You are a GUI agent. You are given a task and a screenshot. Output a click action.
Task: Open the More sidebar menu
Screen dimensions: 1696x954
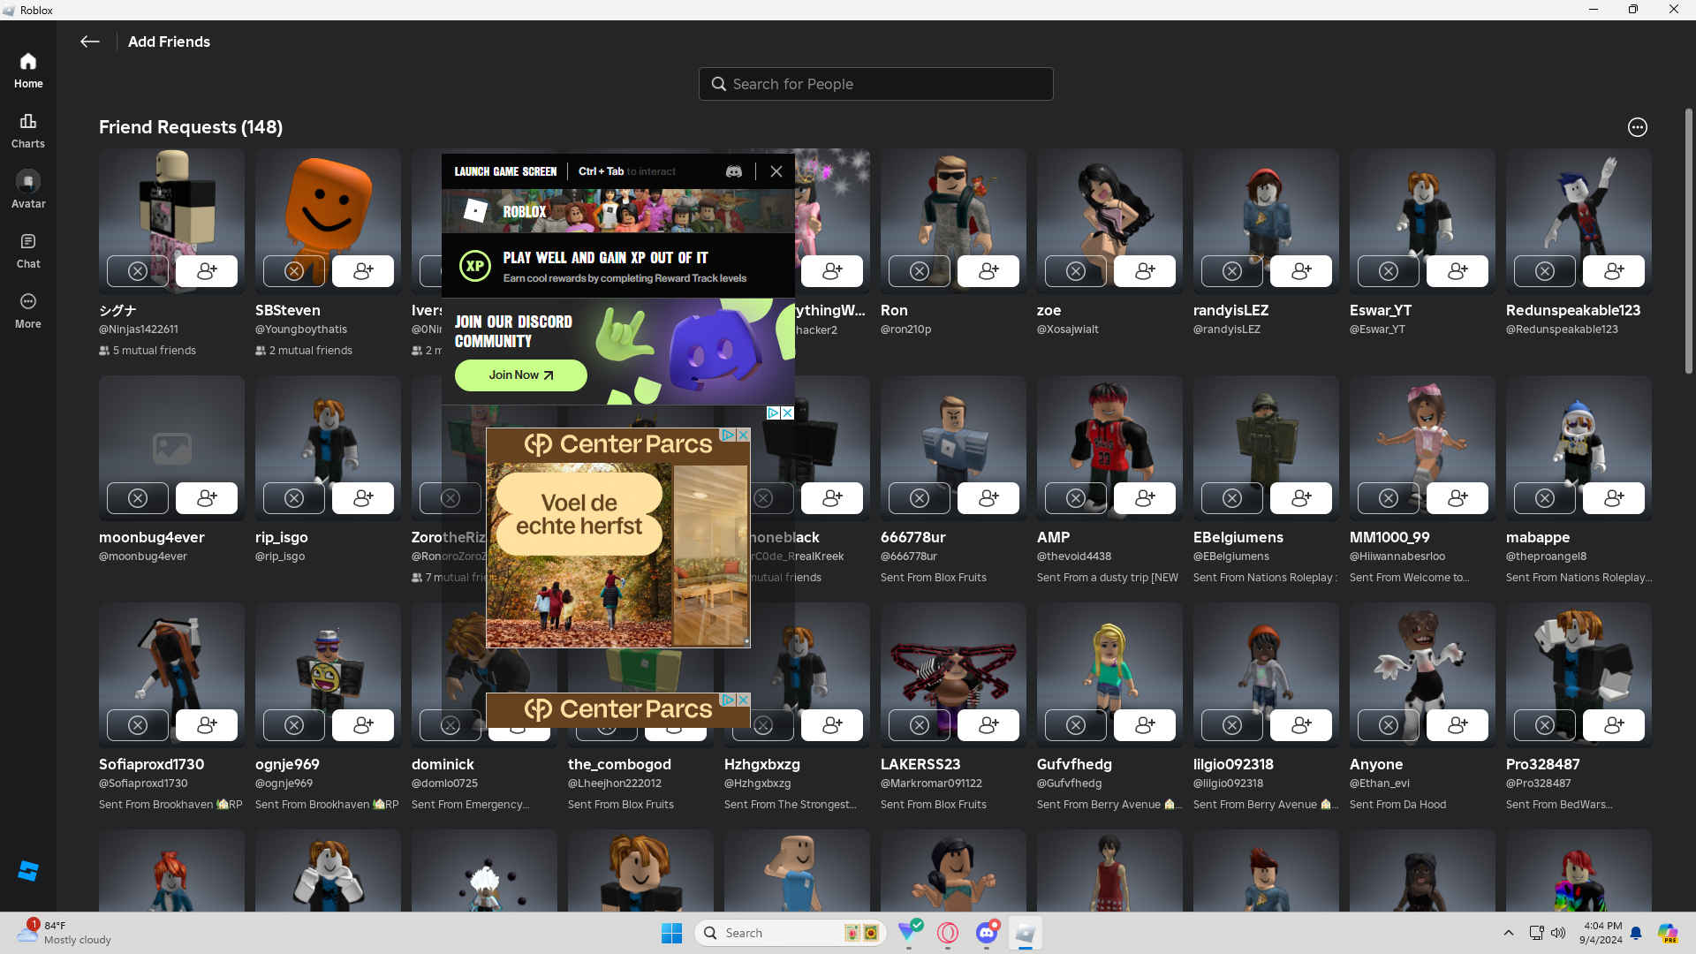coord(27,310)
